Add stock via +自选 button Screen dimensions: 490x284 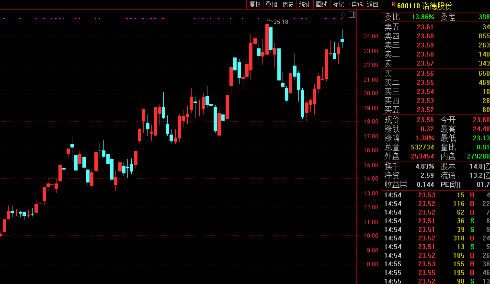[355, 4]
